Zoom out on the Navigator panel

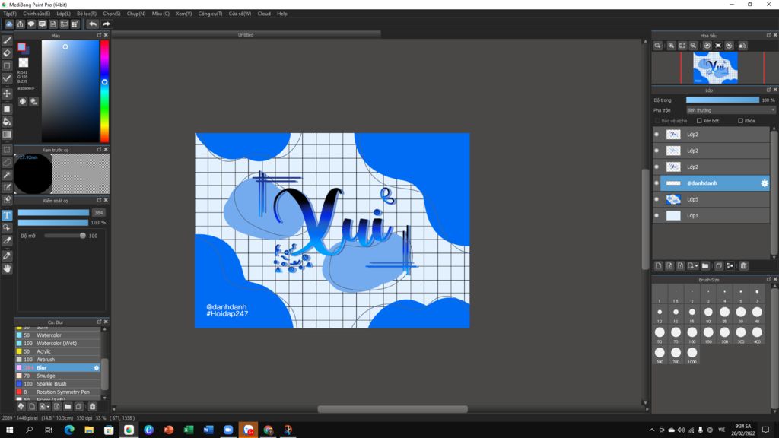click(694, 46)
